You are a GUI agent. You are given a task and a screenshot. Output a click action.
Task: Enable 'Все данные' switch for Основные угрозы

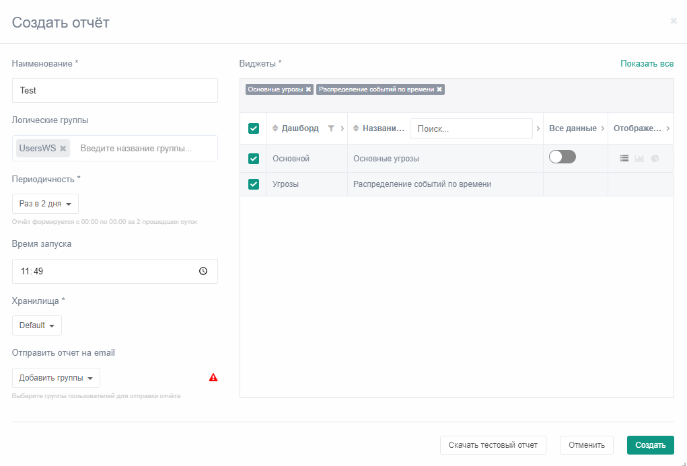click(563, 157)
